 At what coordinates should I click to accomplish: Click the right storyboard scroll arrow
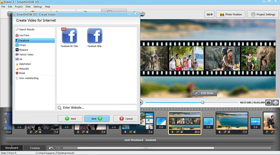277,129
